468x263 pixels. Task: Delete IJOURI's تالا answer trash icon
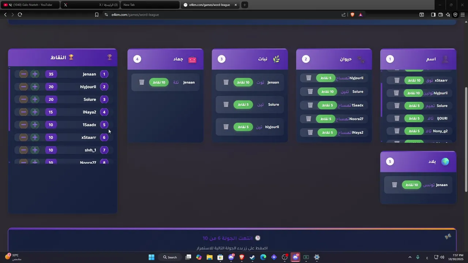(397, 118)
